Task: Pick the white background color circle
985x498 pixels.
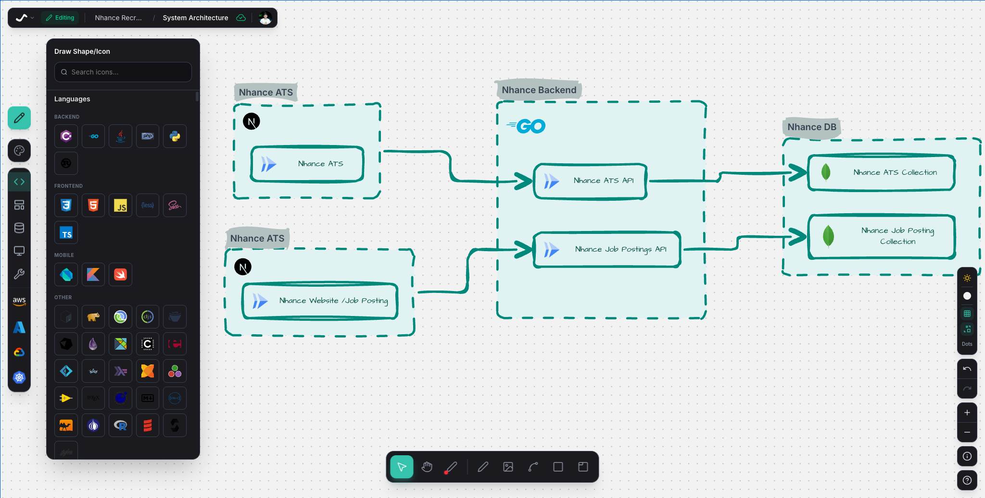Action: [x=967, y=296]
